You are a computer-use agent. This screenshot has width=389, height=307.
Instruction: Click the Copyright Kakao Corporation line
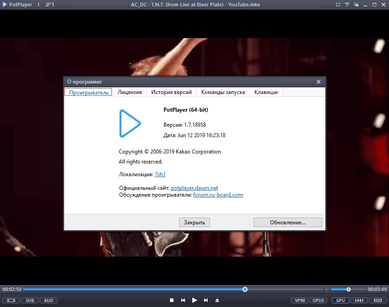[170, 152]
